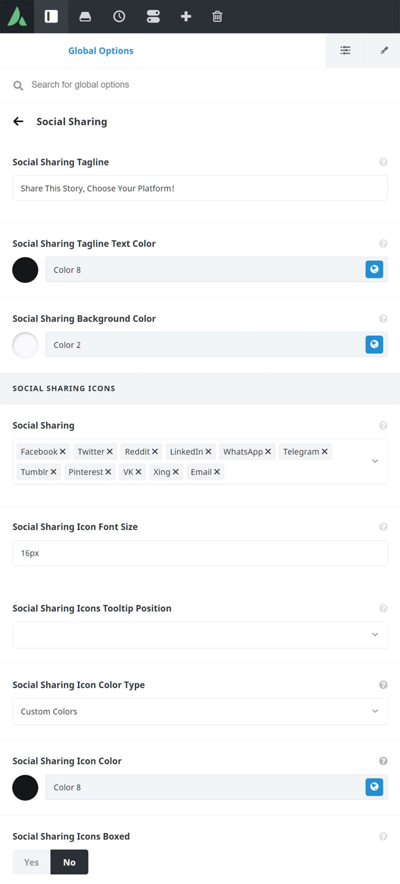Click the plus add-new icon

[186, 16]
